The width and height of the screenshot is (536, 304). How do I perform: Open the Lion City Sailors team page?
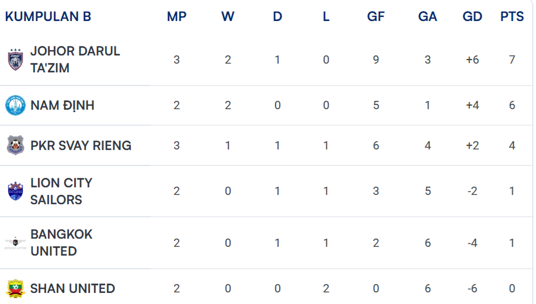click(x=61, y=191)
